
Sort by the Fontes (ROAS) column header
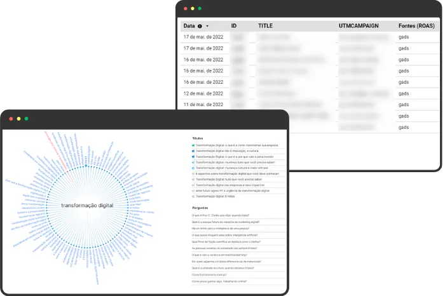(416, 26)
